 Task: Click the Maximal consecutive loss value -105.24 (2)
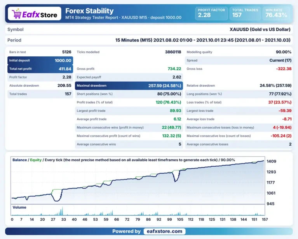tap(281, 136)
